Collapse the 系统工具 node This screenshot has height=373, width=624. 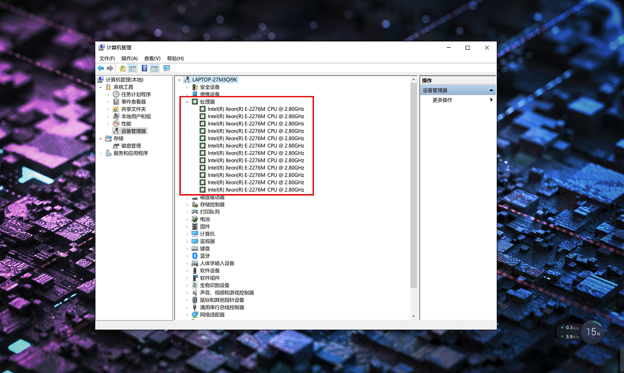point(101,87)
